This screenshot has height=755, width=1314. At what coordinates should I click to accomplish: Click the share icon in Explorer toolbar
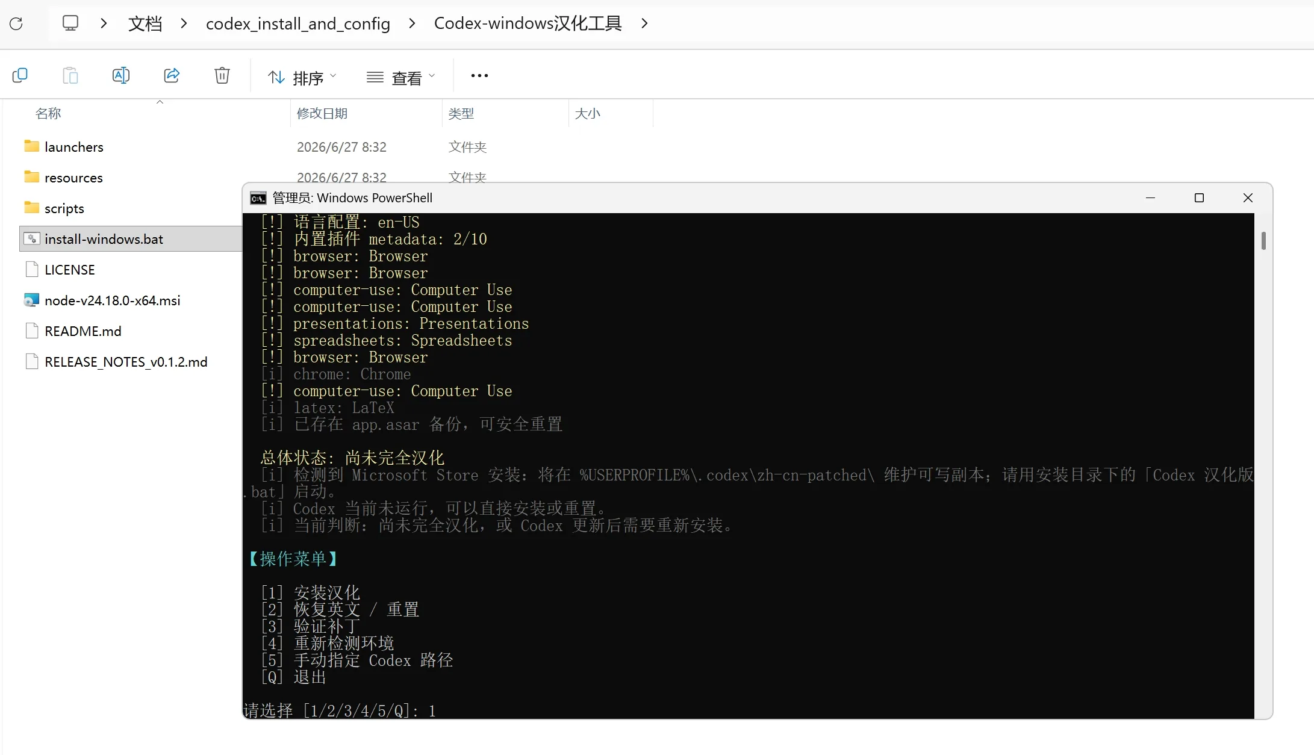tap(172, 75)
